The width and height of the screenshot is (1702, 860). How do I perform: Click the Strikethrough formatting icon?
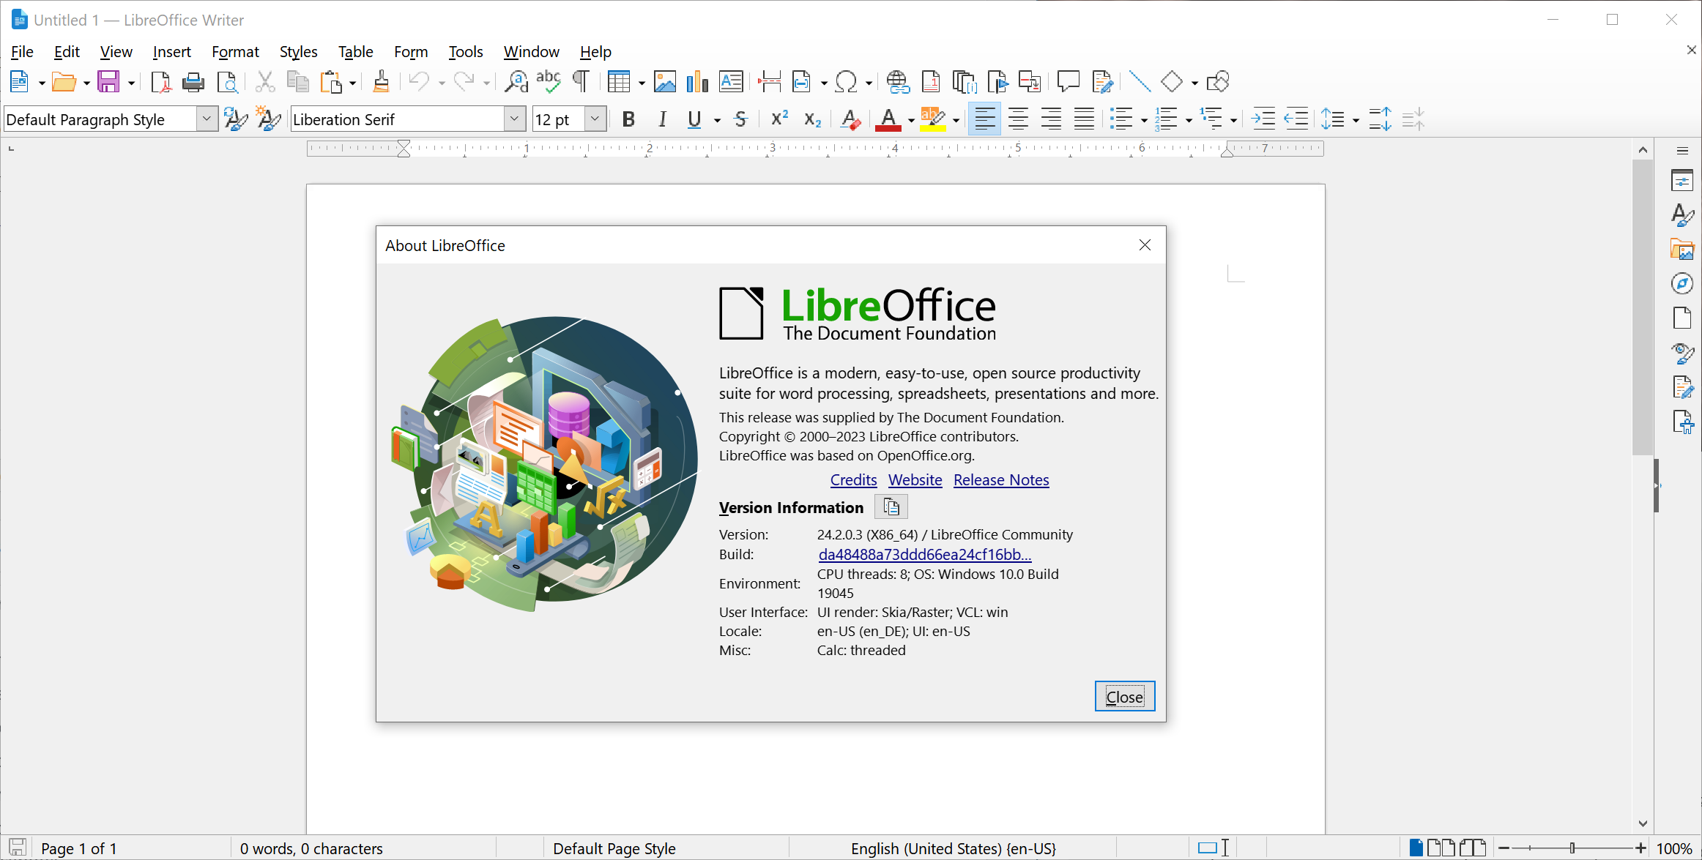743,119
